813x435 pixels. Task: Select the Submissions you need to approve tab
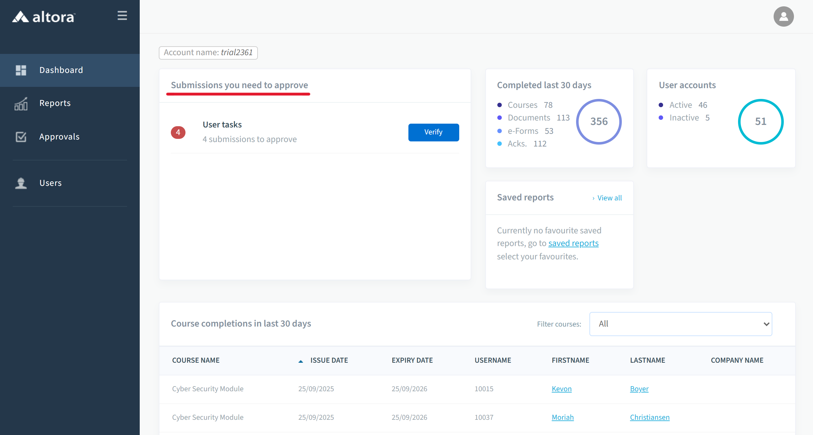239,85
